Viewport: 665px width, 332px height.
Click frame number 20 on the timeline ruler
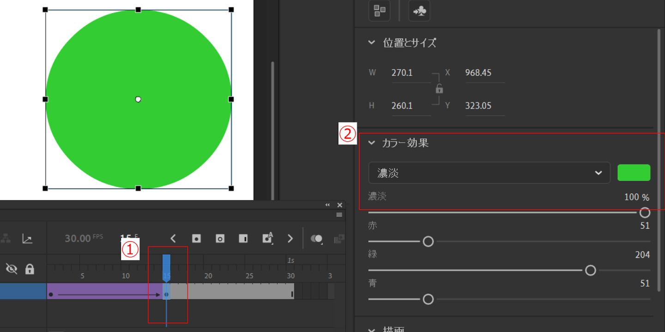pos(208,276)
